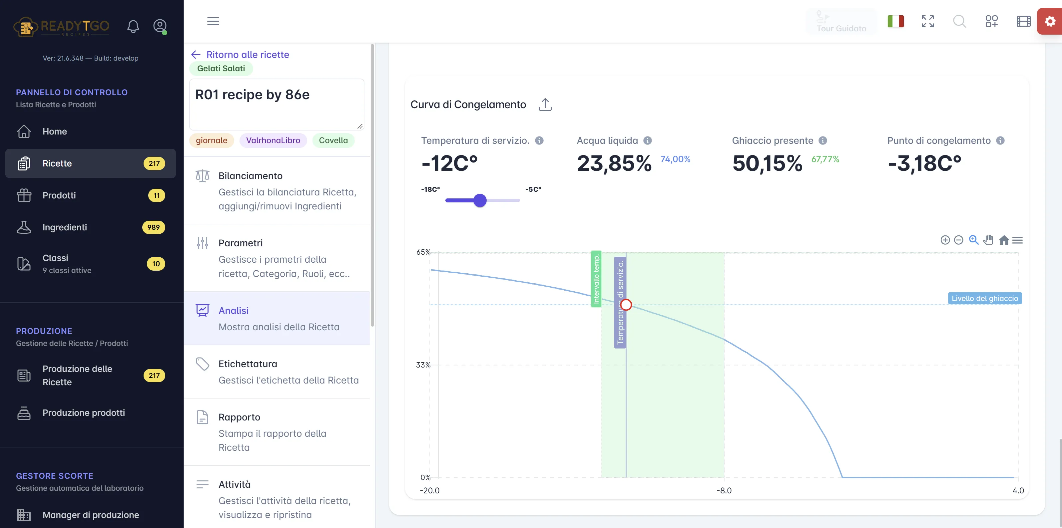Open settings with the red gear button

pos(1050,21)
